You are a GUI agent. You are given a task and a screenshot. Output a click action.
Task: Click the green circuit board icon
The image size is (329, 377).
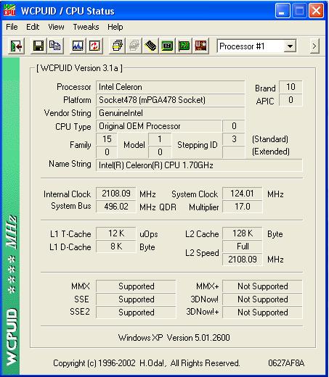click(184, 46)
